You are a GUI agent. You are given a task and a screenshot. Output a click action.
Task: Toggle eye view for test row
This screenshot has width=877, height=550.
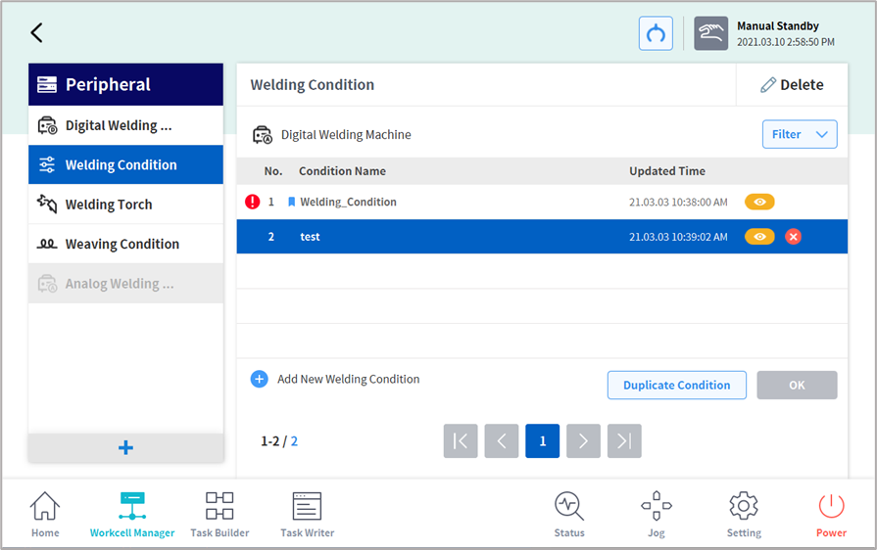[x=759, y=237]
